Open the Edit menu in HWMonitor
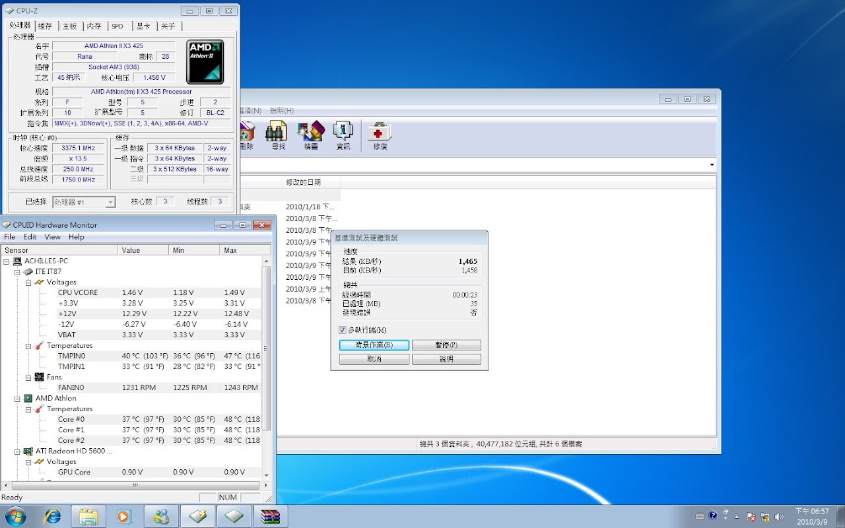Screen dimensions: 845x528 point(30,237)
